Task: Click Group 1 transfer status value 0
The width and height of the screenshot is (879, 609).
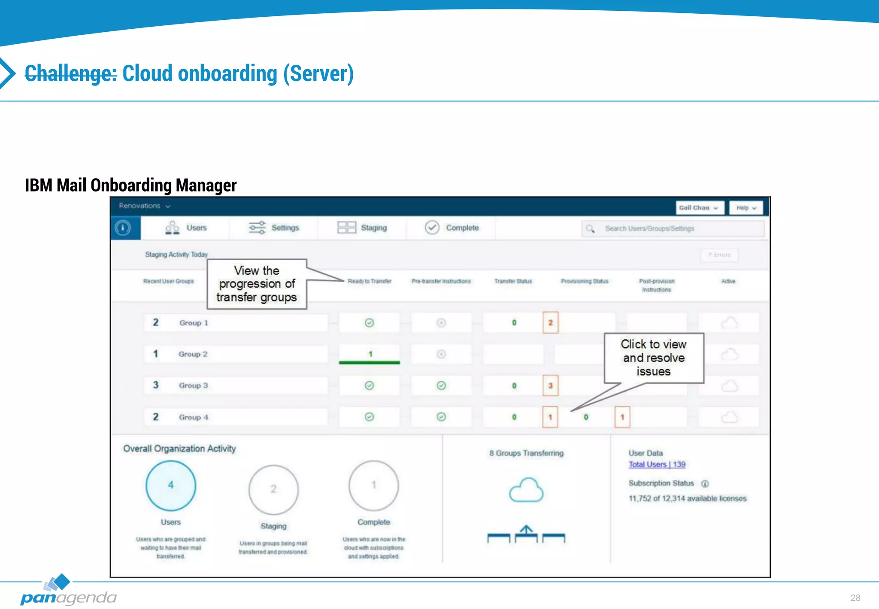Action: [514, 323]
